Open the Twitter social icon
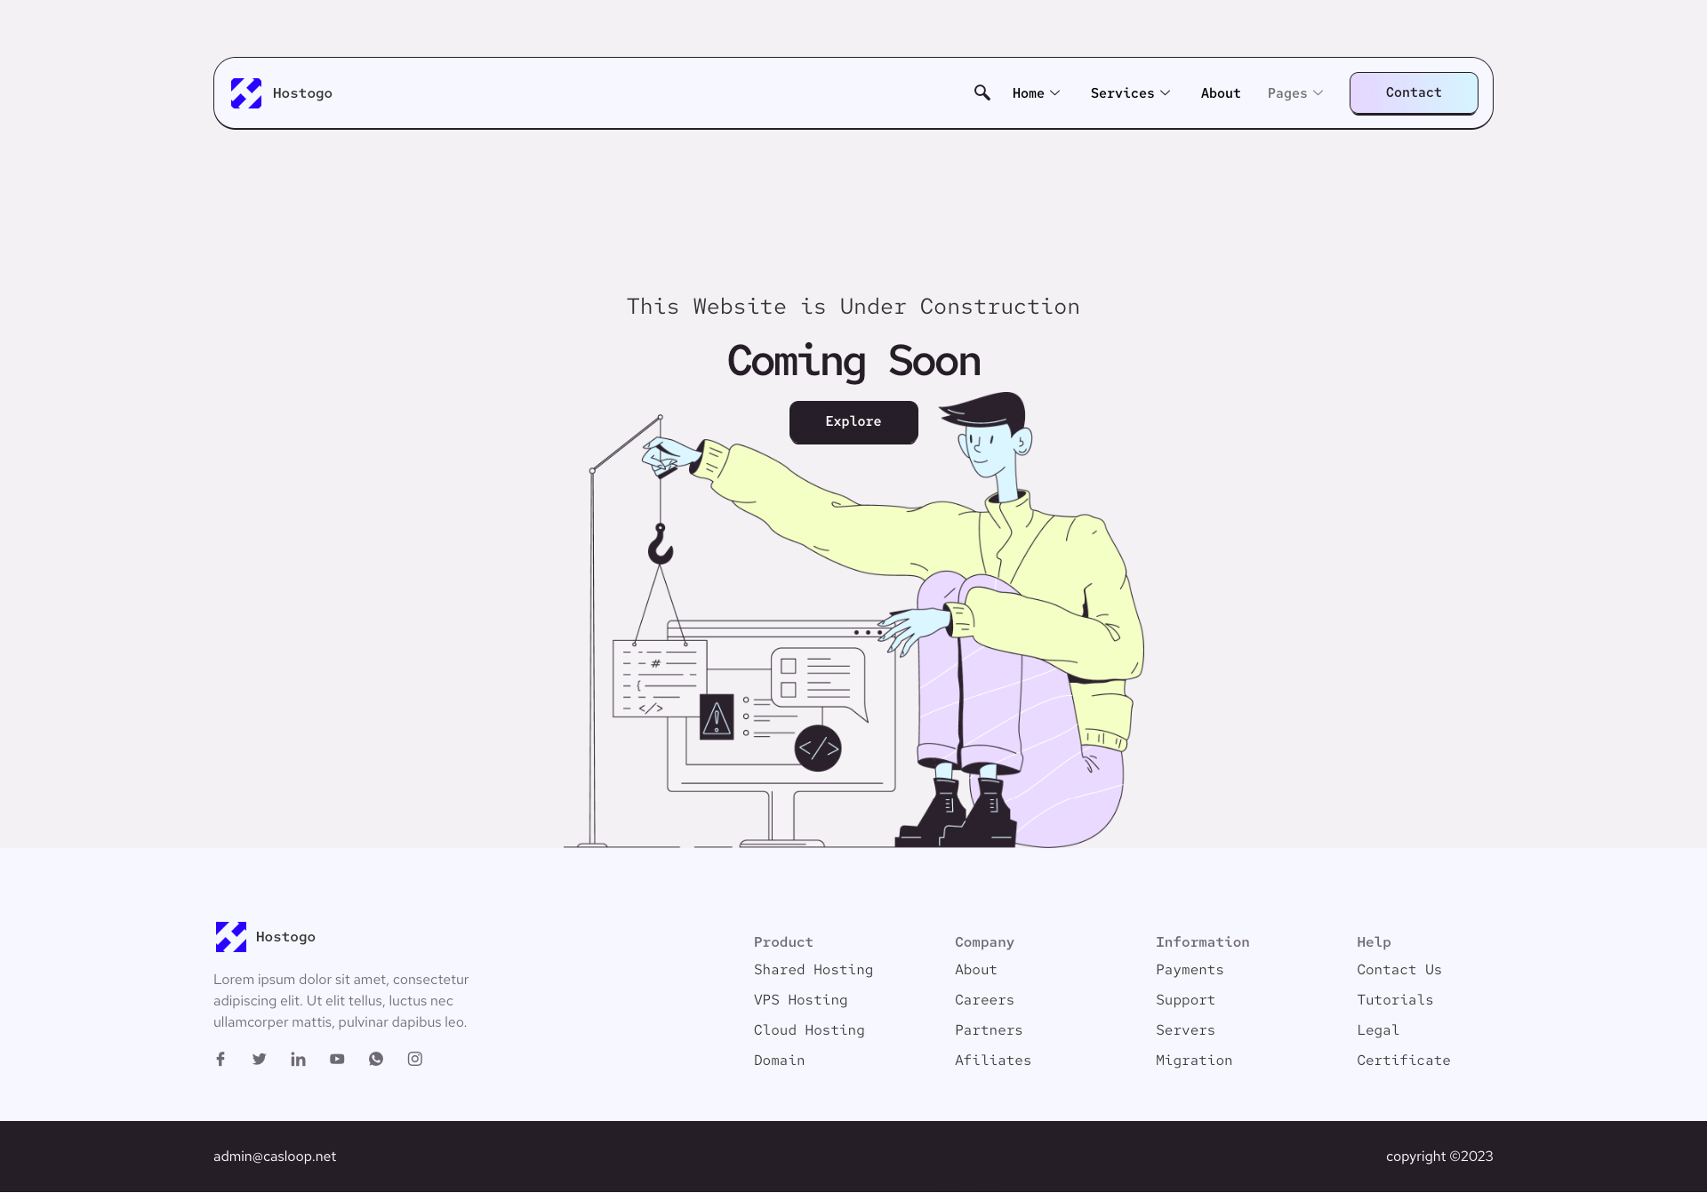This screenshot has width=1707, height=1193. [260, 1059]
